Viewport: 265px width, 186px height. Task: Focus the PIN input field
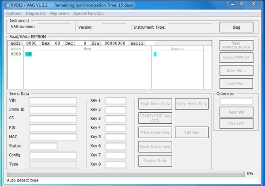pos(53,128)
